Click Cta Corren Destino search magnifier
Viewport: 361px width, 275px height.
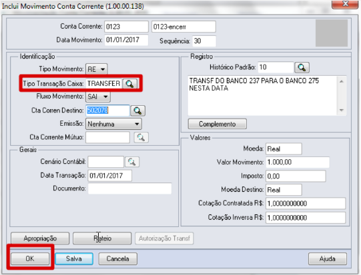tap(137, 111)
